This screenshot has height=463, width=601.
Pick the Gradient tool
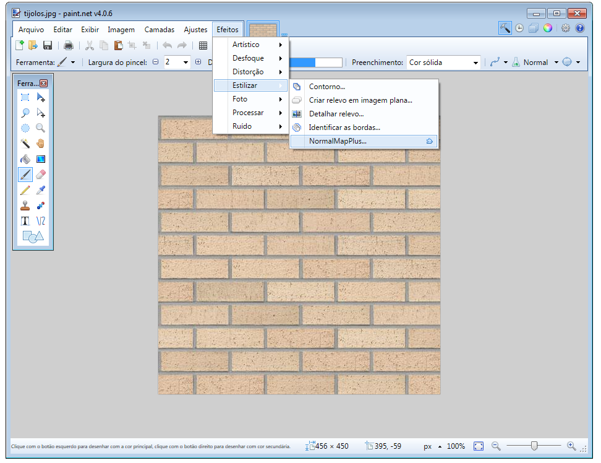pos(41,159)
